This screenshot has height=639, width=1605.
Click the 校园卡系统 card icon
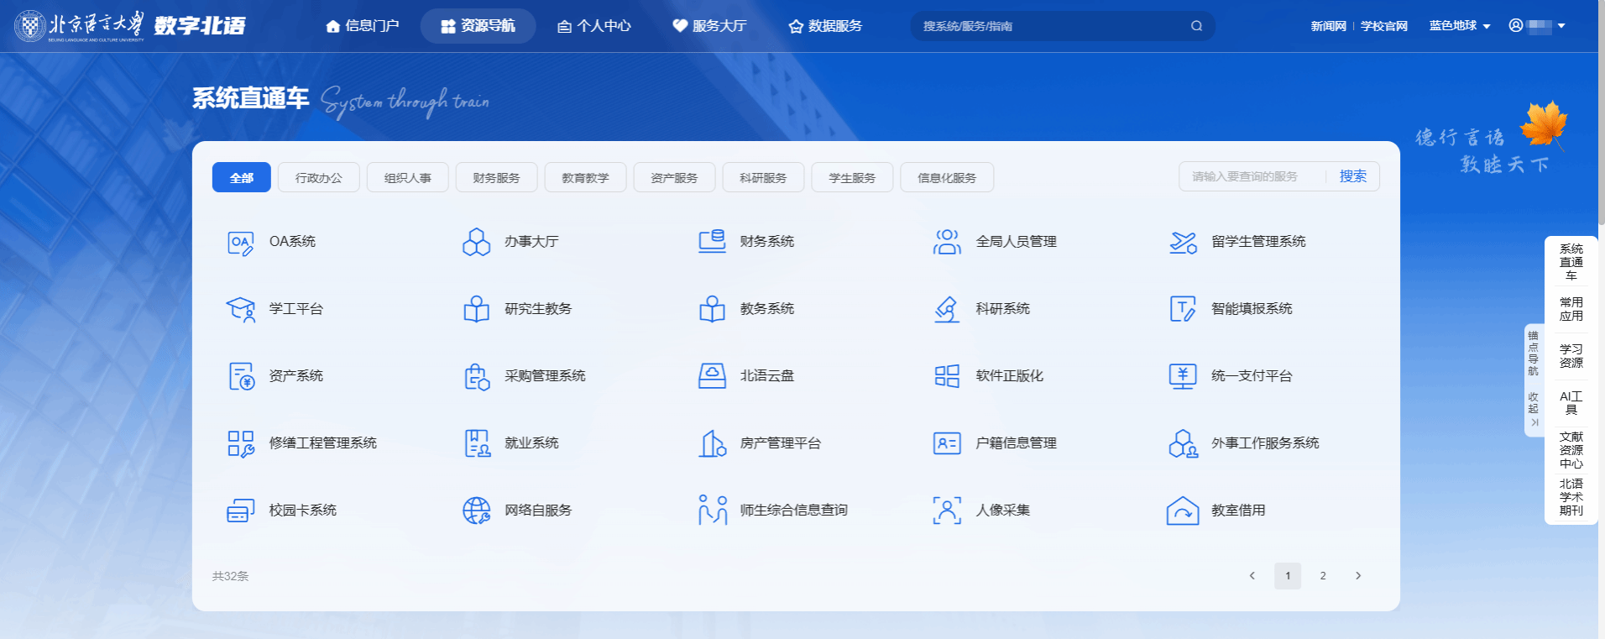[240, 511]
